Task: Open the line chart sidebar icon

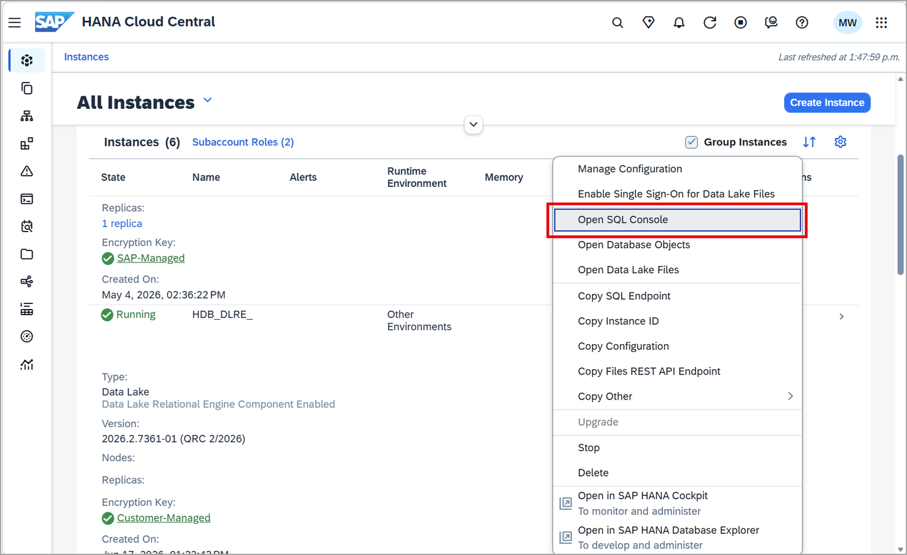Action: (x=26, y=364)
